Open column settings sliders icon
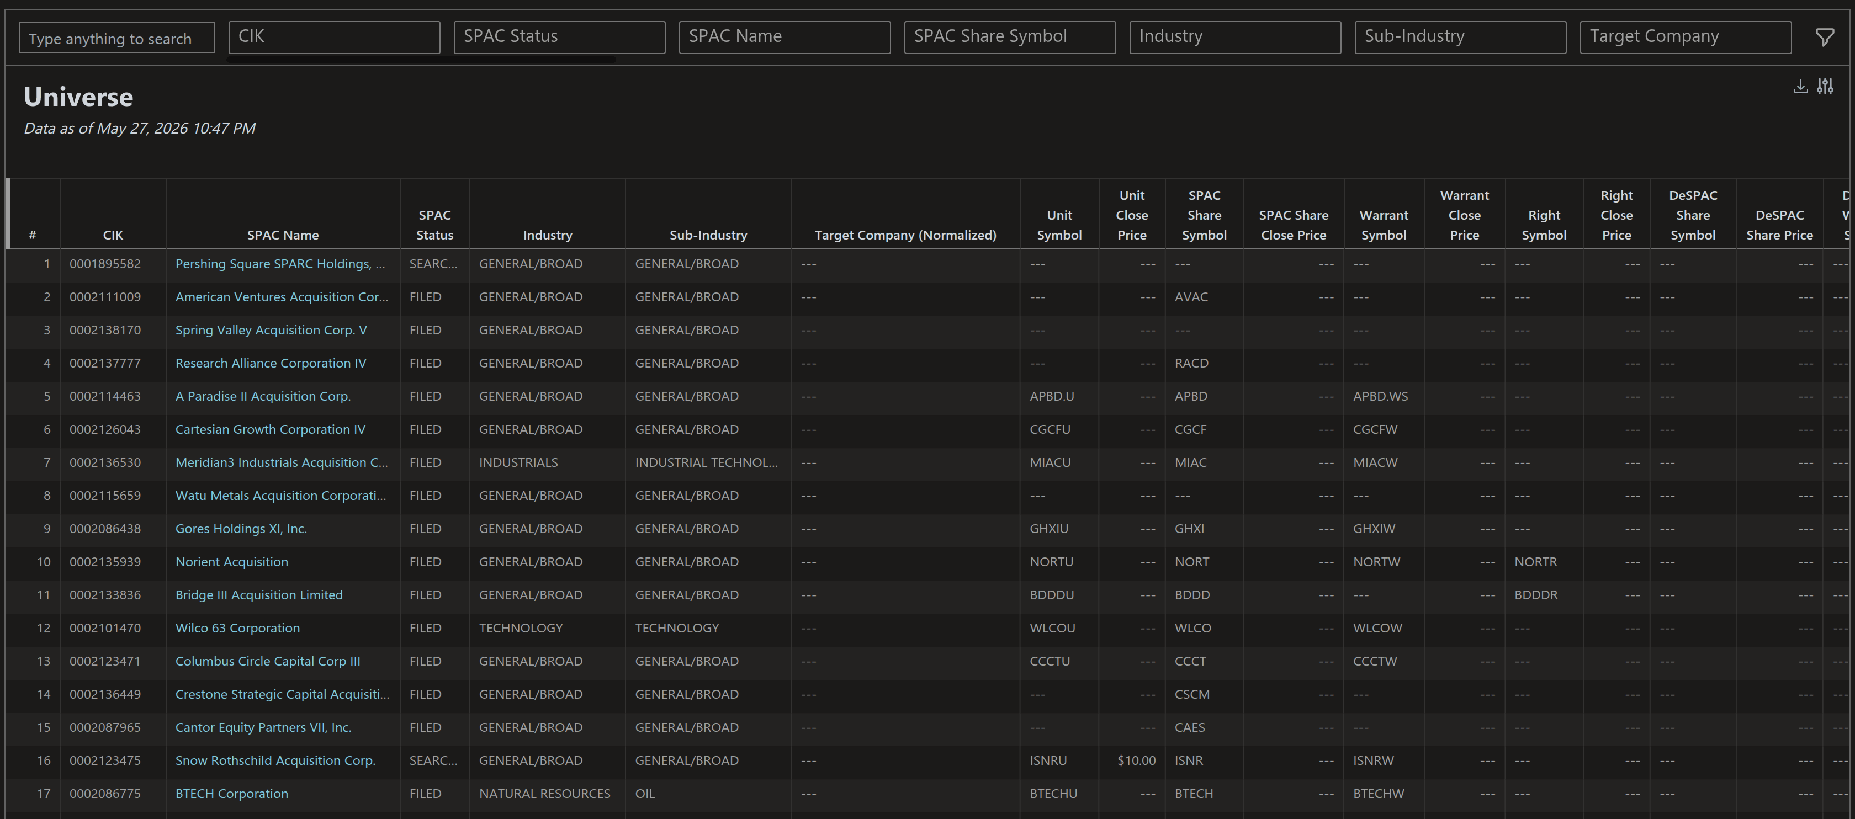This screenshot has height=819, width=1855. 1825,87
